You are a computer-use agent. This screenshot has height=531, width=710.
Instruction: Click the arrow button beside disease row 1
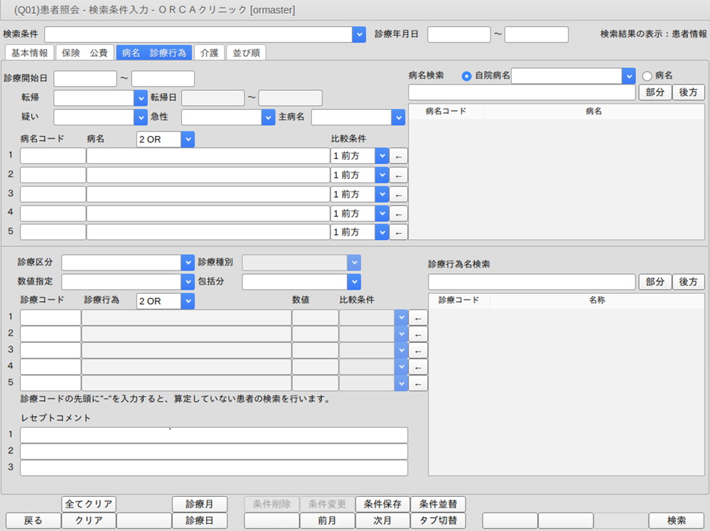coord(399,156)
